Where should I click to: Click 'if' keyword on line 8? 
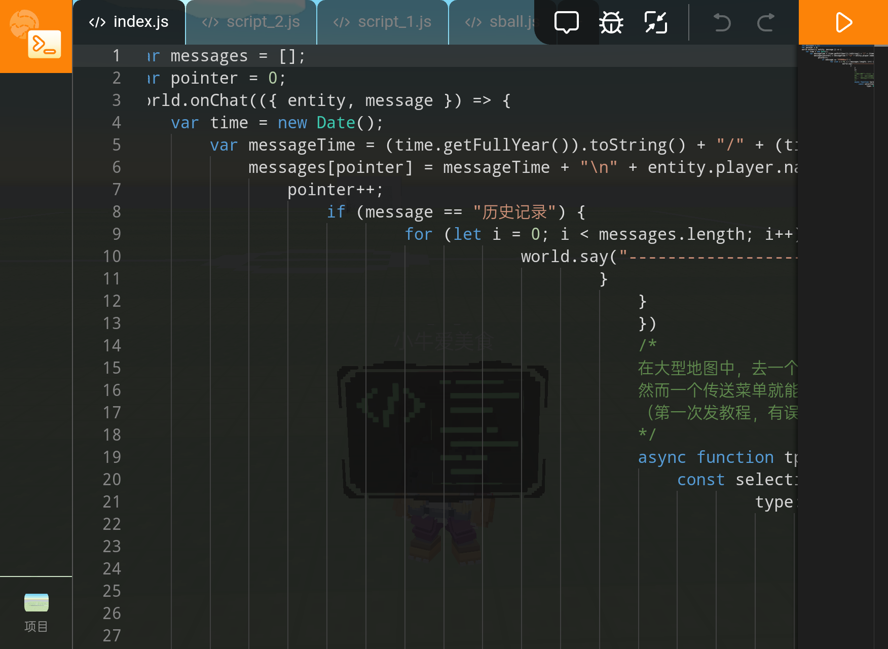click(336, 212)
